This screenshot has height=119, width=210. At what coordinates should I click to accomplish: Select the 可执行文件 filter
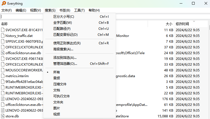tap(79, 96)
